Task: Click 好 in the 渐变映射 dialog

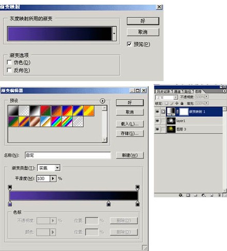Action: point(143,21)
